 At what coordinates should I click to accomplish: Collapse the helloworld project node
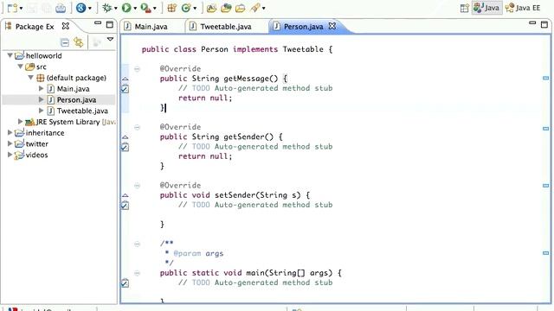[10, 55]
